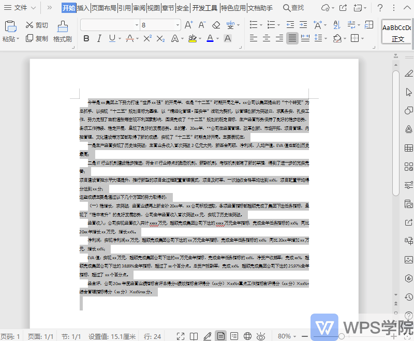Toggle Bold formatting
The height and width of the screenshot is (341, 414).
tap(86, 38)
